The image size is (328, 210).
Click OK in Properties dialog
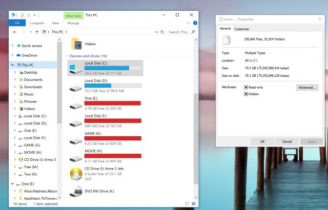[262, 141]
